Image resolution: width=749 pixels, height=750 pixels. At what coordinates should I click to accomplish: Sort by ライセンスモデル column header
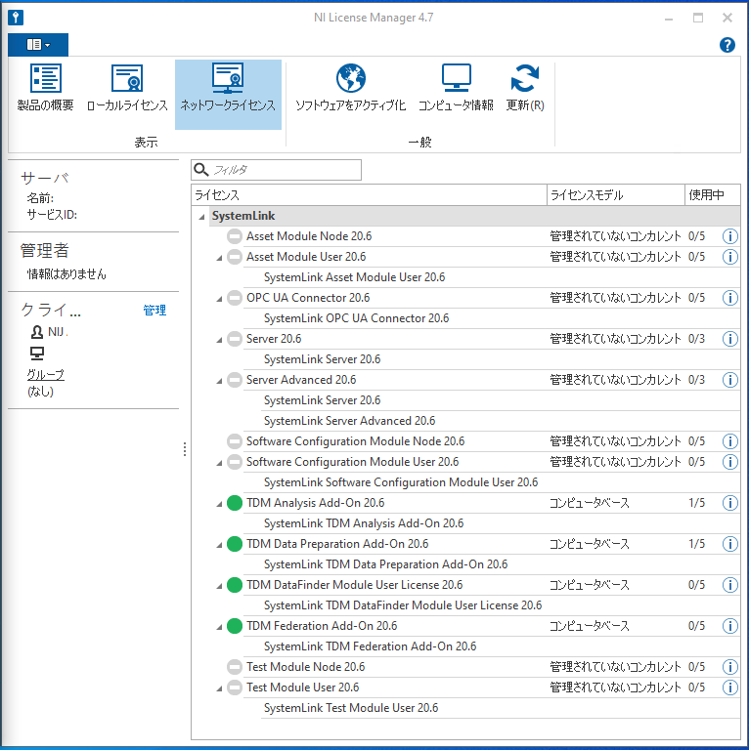point(615,195)
